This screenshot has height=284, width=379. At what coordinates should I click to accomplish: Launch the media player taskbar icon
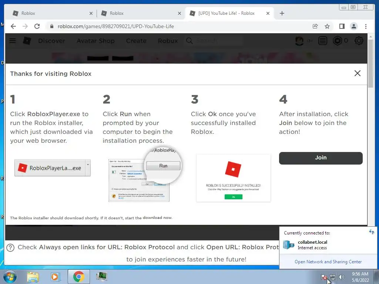(x=55, y=277)
